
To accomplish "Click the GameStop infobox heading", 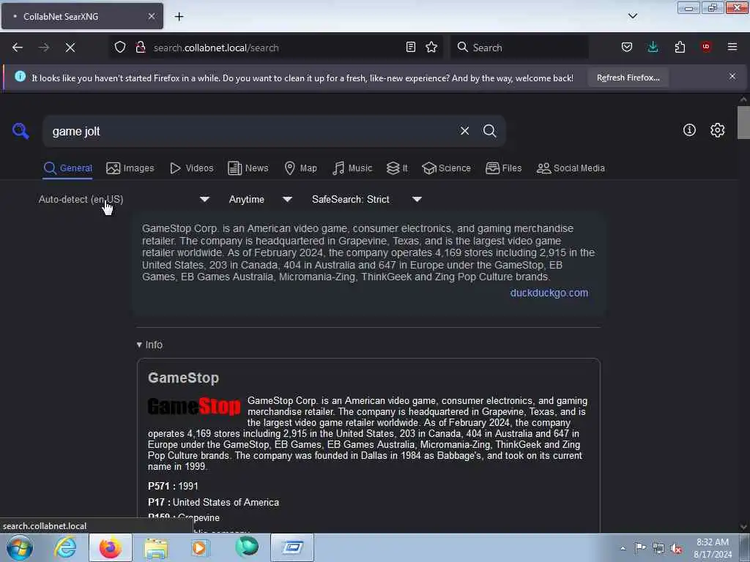I will coord(183,378).
